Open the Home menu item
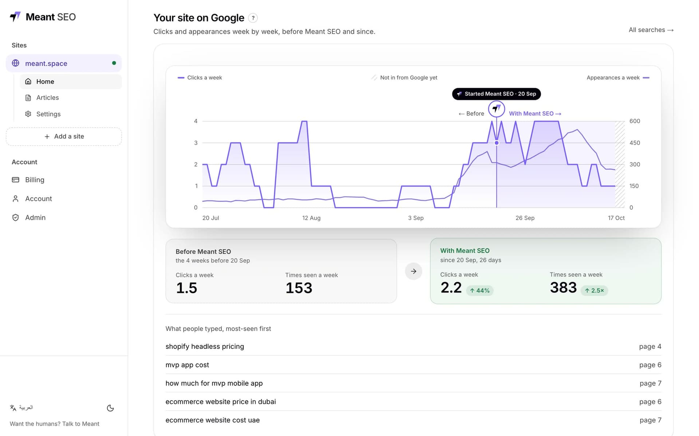The image size is (699, 436). [71, 82]
